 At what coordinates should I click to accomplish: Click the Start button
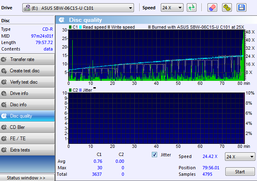point(240,172)
